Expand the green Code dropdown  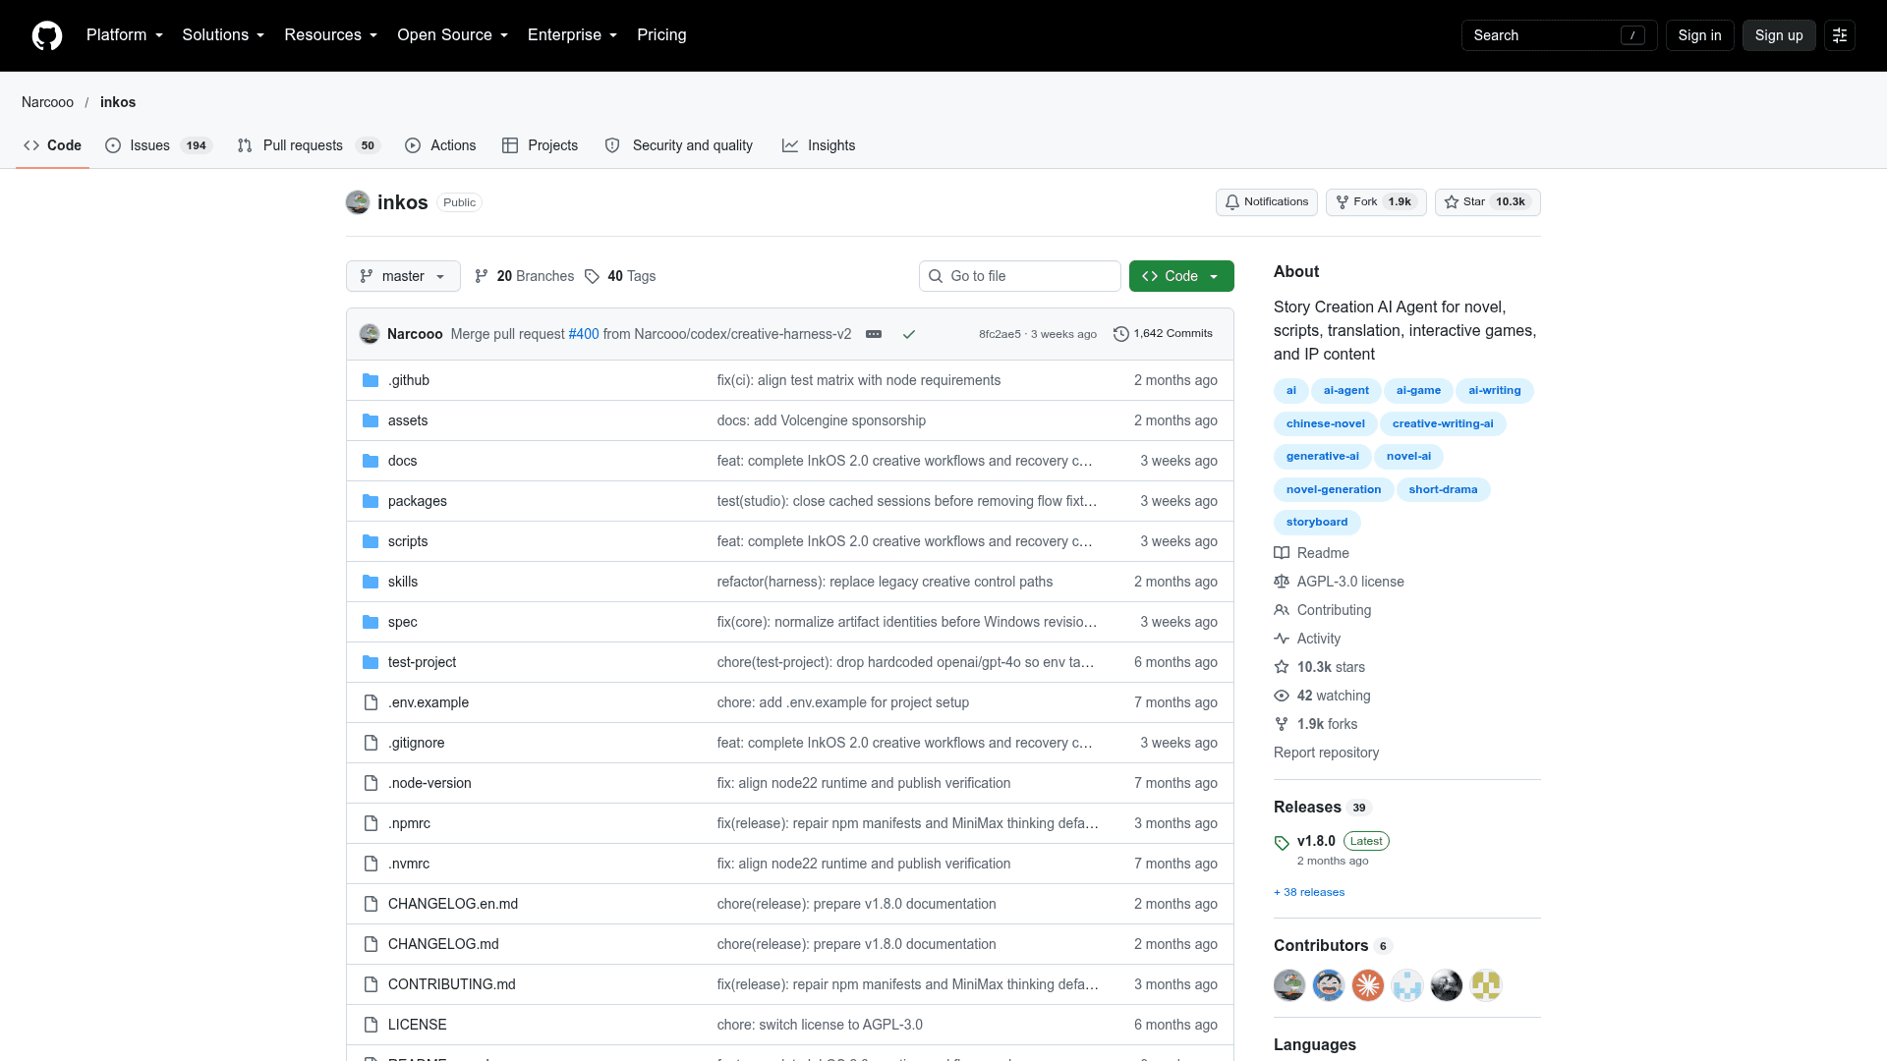[1181, 276]
